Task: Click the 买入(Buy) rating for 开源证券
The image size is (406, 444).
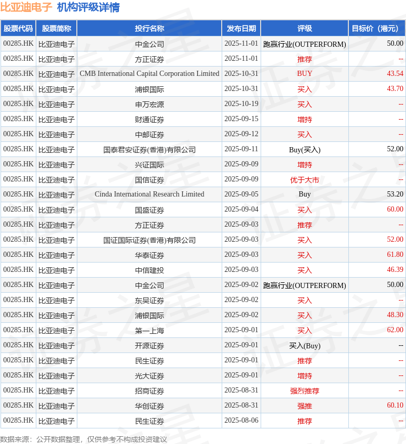Action: pos(304,345)
